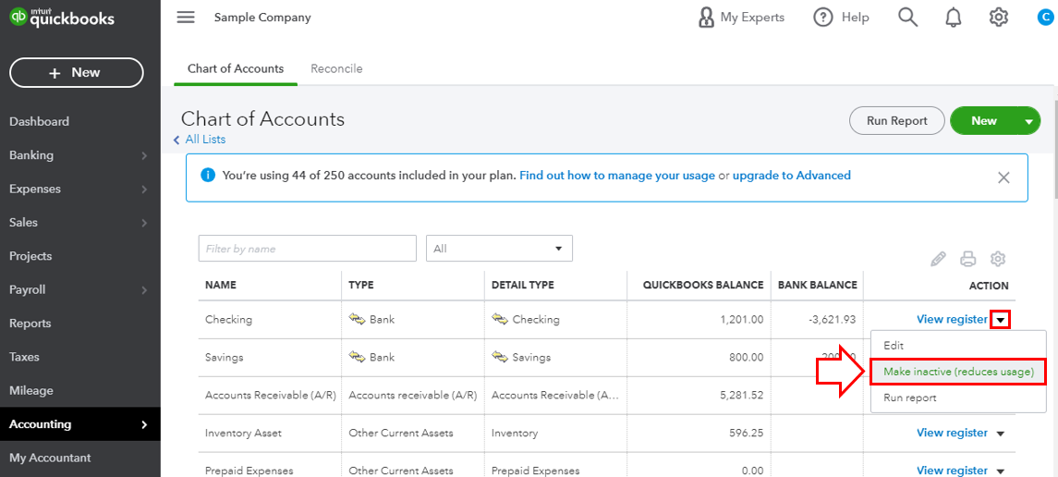1058x477 pixels.
Task: Click the Run Report button
Action: tap(896, 121)
